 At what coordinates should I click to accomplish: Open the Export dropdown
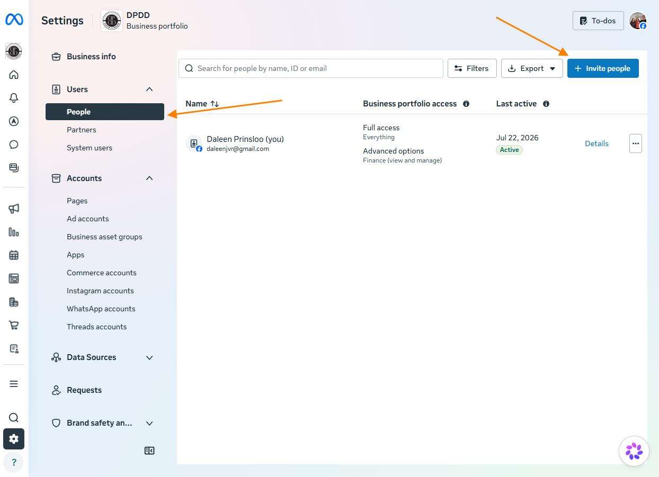[x=532, y=68]
